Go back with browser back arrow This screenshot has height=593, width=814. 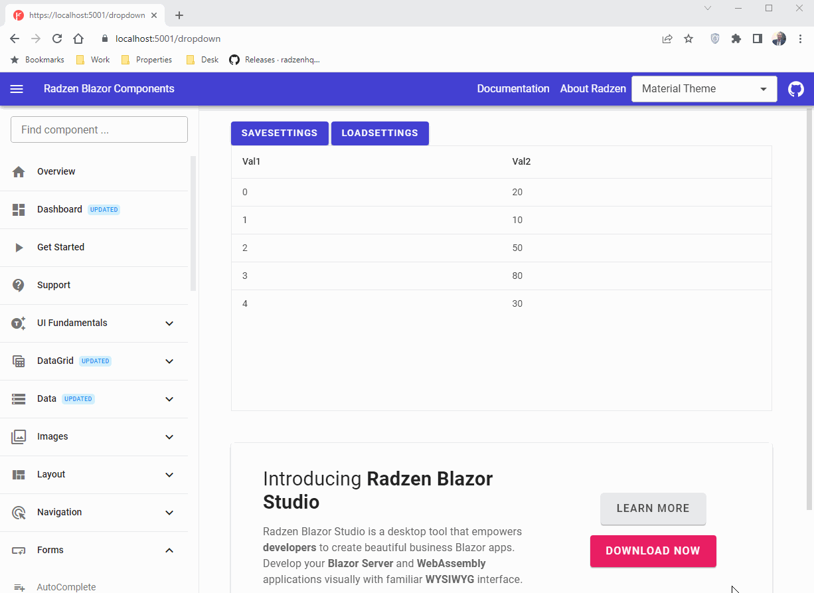coord(15,39)
